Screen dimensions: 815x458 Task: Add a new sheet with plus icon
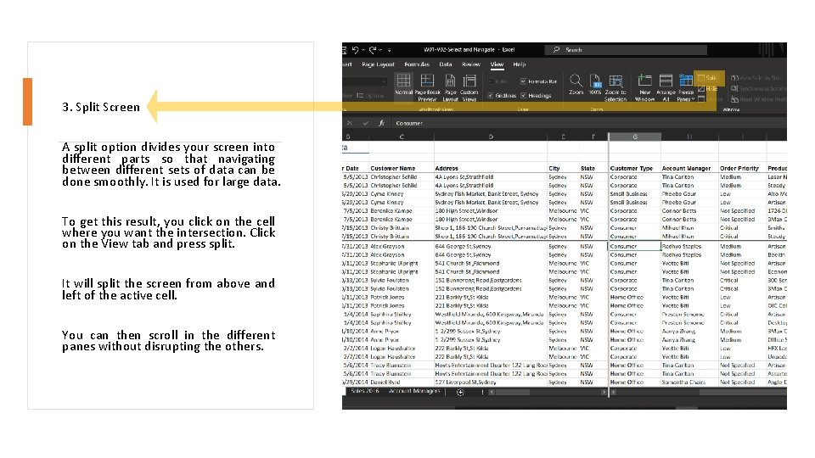coord(460,392)
